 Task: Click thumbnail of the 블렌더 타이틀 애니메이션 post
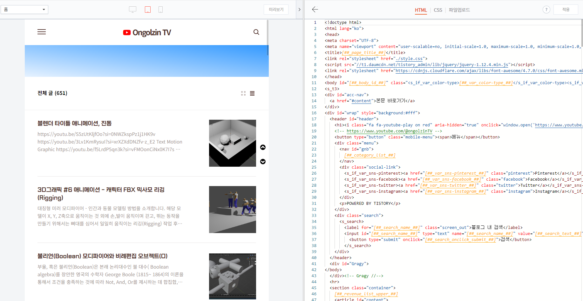tap(233, 143)
